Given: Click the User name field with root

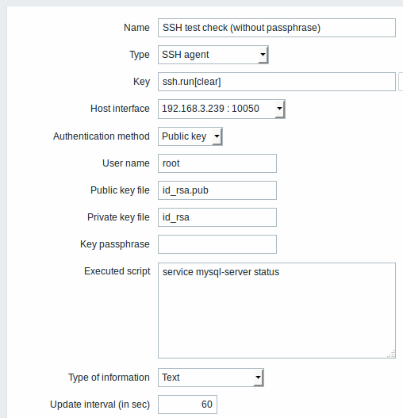Looking at the screenshot, I should pyautogui.click(x=217, y=163).
